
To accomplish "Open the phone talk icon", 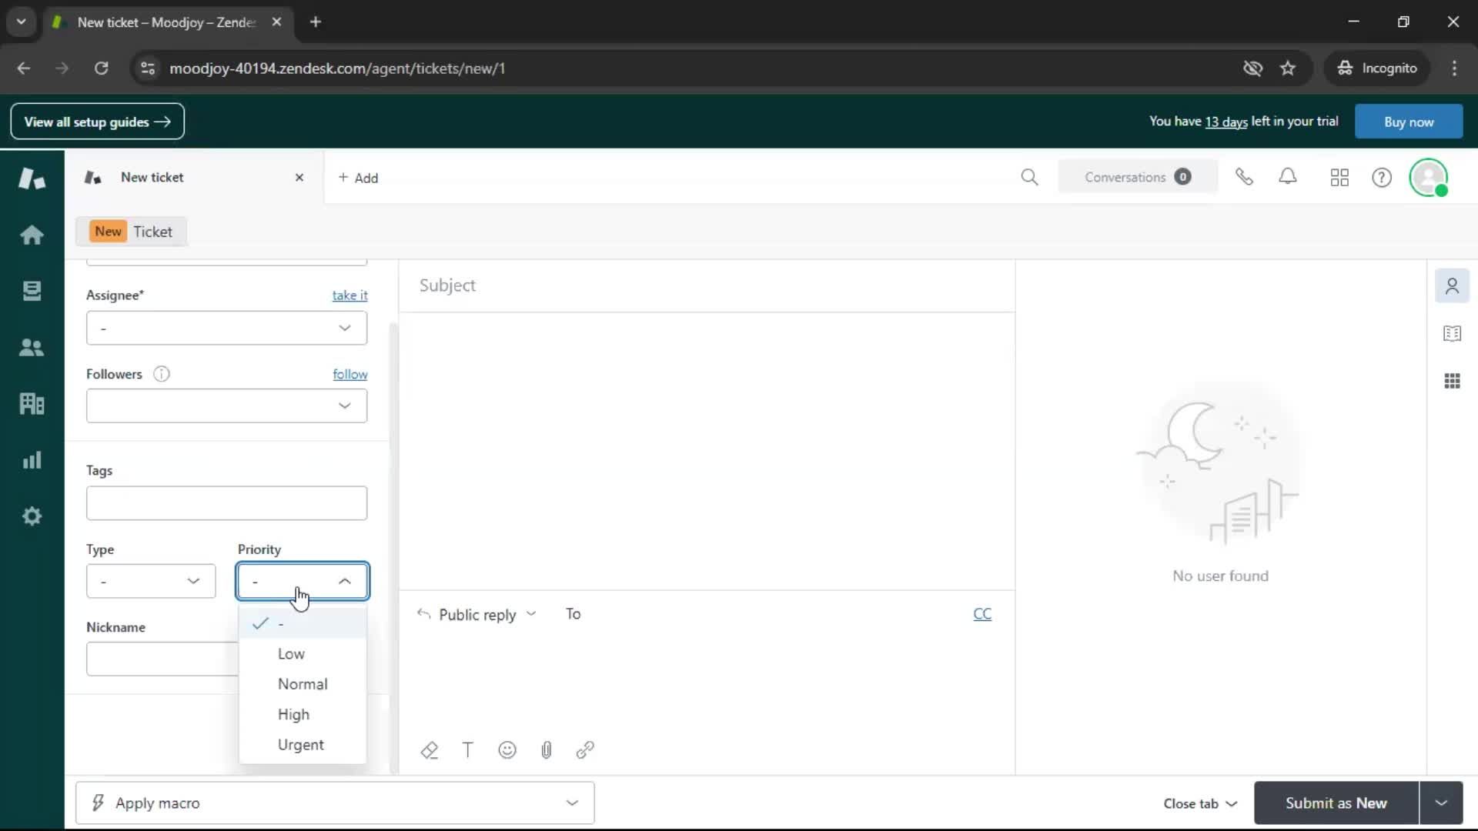I will [1244, 177].
